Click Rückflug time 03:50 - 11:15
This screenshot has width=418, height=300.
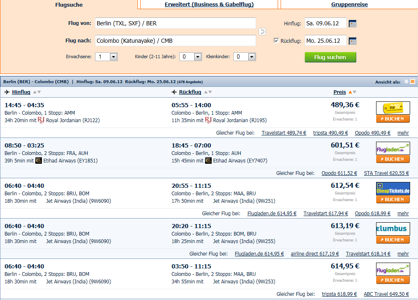tap(191, 266)
